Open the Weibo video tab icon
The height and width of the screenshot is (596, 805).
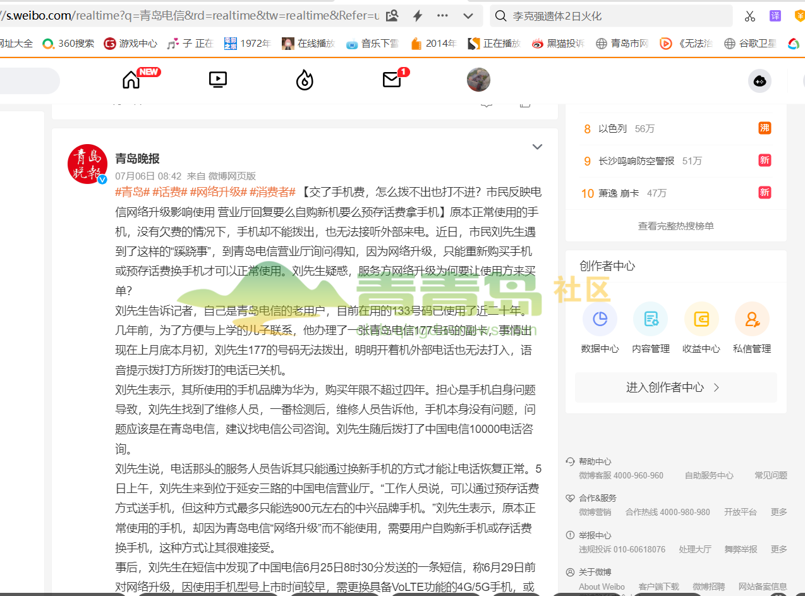click(x=217, y=80)
